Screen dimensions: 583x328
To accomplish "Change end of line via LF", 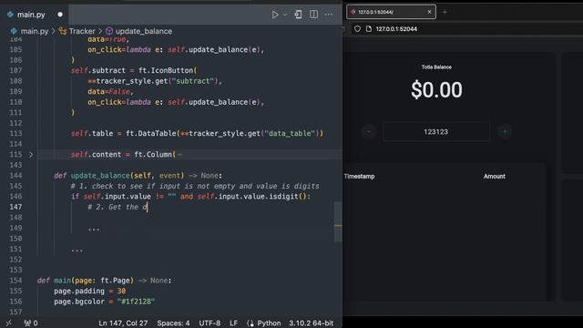I will (233, 323).
